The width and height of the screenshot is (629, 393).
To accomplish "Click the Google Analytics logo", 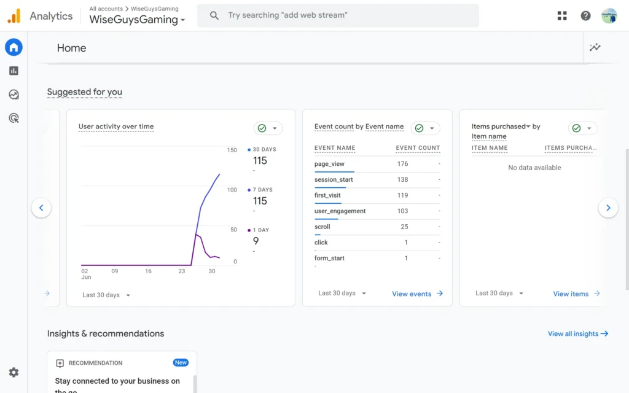I will click(x=14, y=16).
